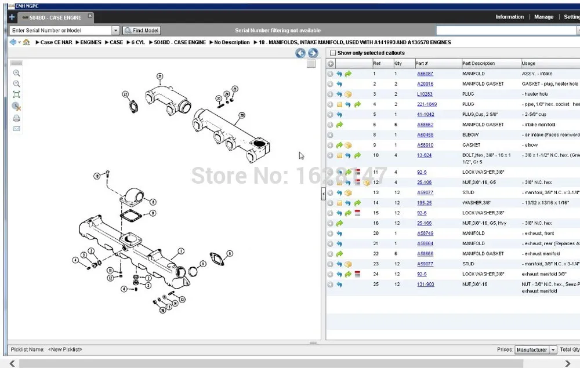Select row circle for Ref 2 MANIFOLD GASKET
Screen dimensions: 580x368
(x=330, y=84)
